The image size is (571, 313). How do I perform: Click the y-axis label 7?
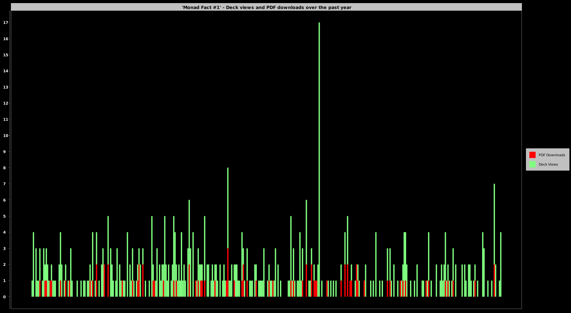coord(4,184)
